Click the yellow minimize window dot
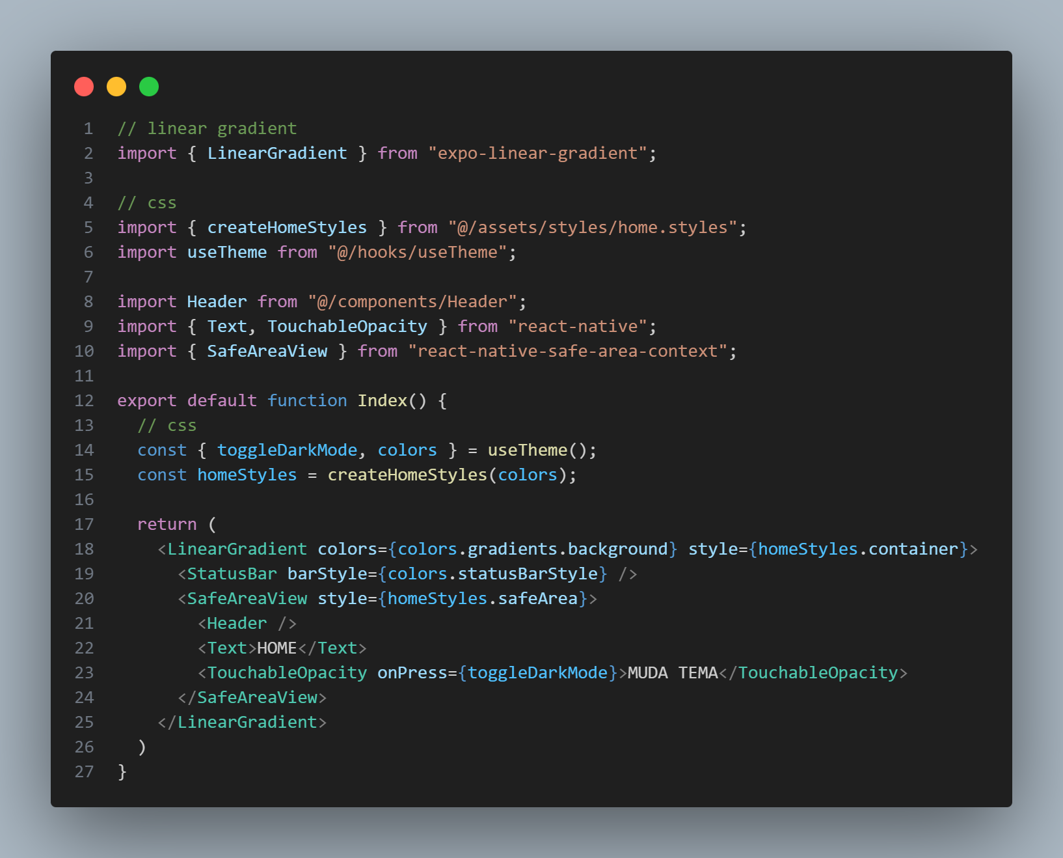 (116, 87)
